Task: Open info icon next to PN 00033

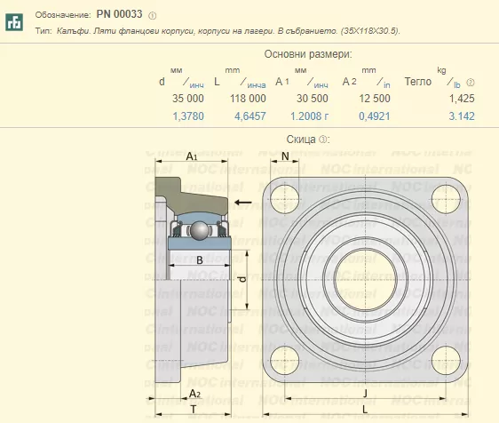Action: pyautogui.click(x=153, y=16)
